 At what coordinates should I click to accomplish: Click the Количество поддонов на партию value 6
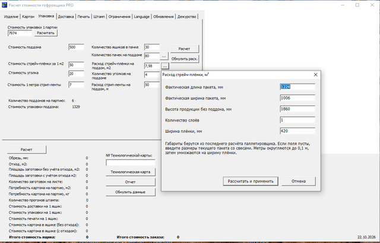point(73,101)
